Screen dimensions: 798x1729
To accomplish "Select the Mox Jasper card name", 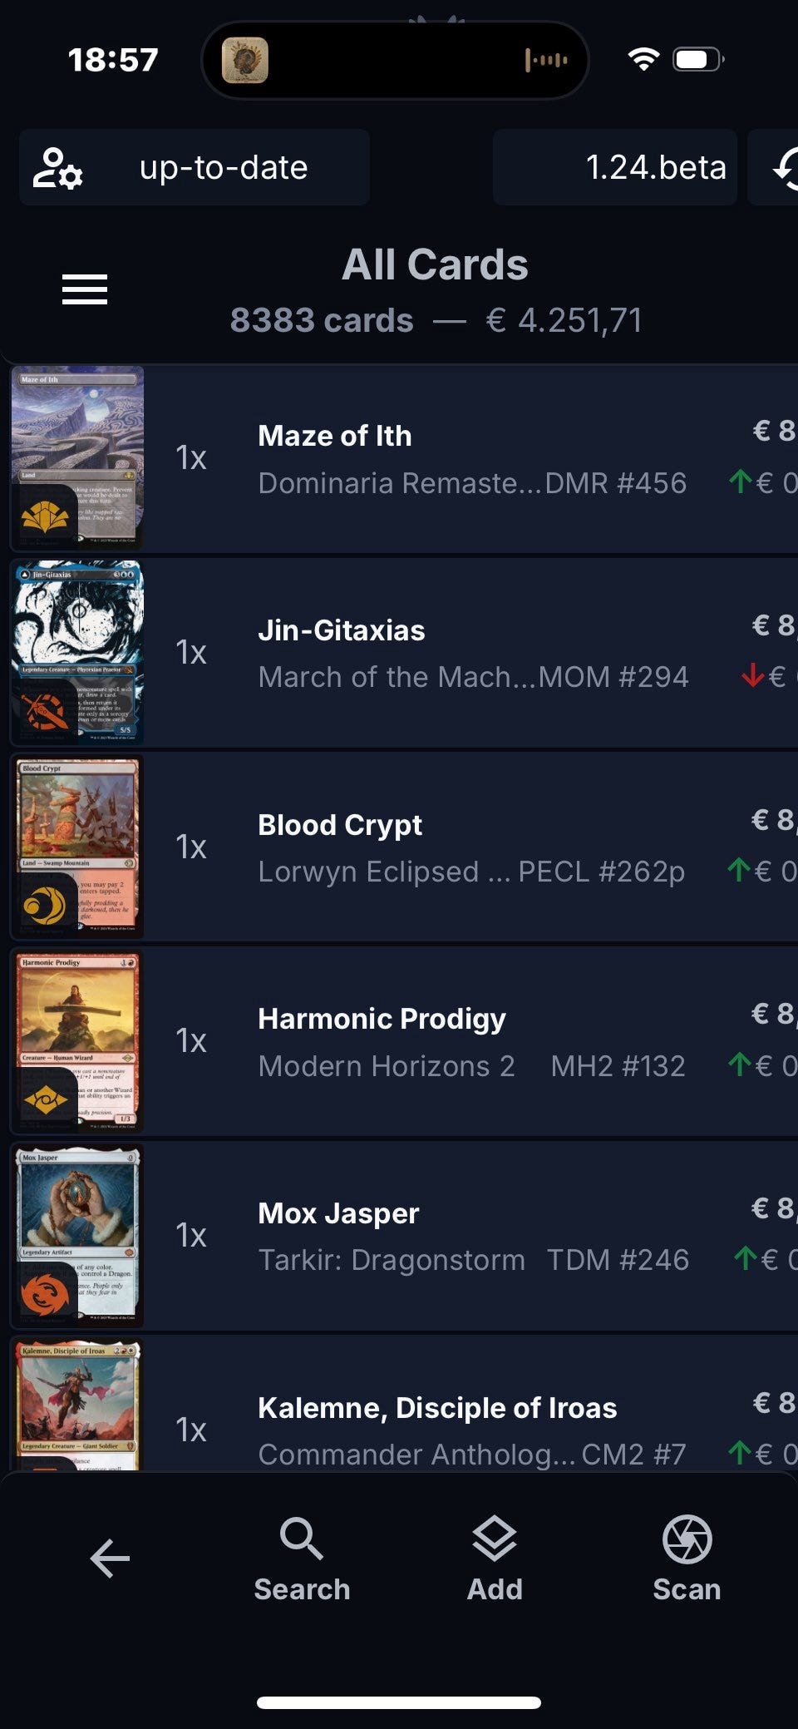I will (338, 1213).
